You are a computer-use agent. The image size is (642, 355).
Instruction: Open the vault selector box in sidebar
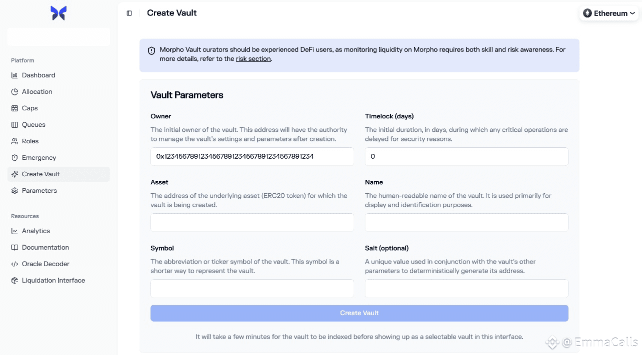[x=58, y=37]
